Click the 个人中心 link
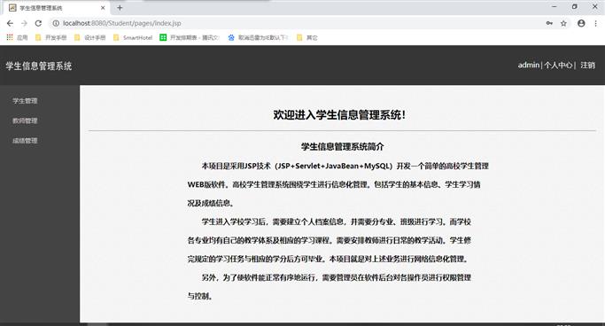This screenshot has width=605, height=326. (558, 66)
